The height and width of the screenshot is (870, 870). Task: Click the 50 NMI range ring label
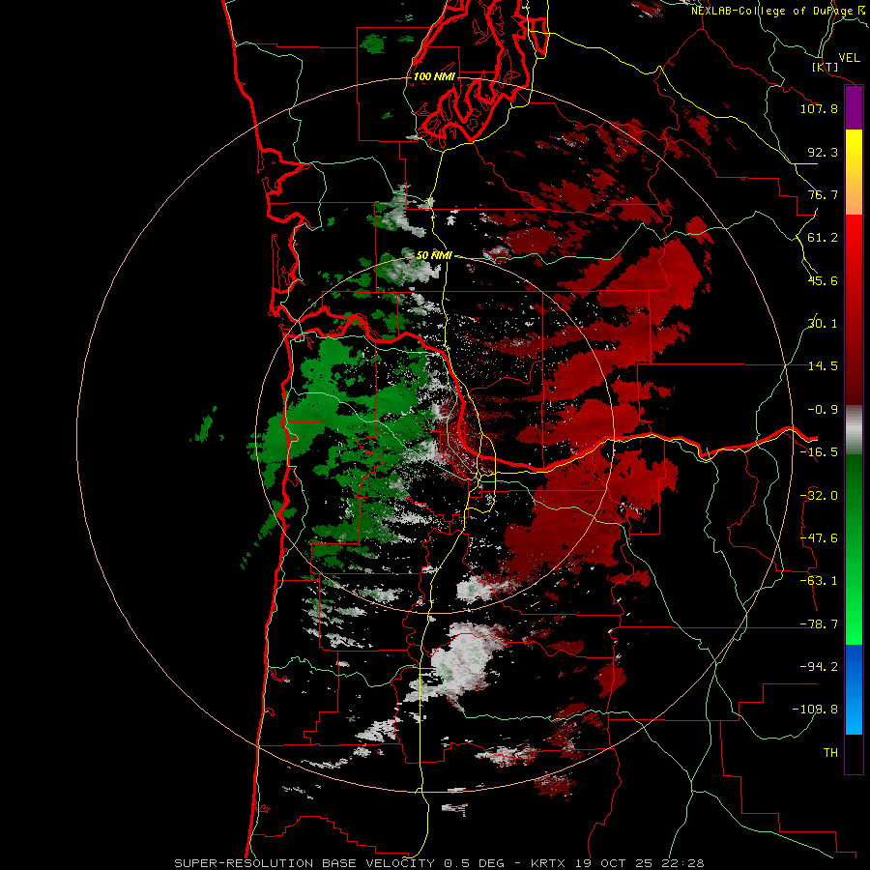[x=434, y=255]
